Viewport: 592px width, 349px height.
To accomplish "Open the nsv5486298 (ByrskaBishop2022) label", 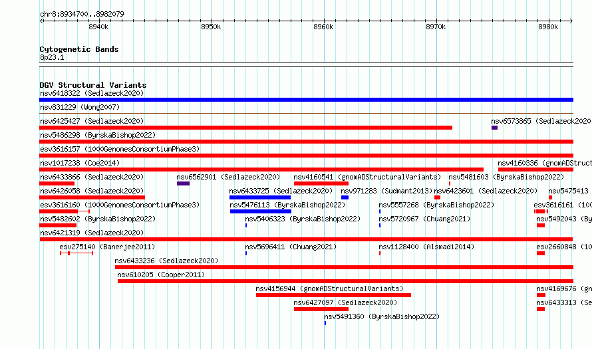I will [98, 135].
